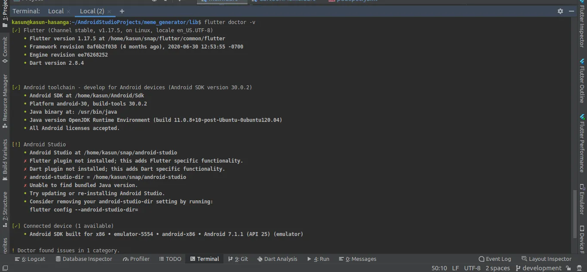
Task: Toggle the Terminal tool window button
Action: coord(205,259)
